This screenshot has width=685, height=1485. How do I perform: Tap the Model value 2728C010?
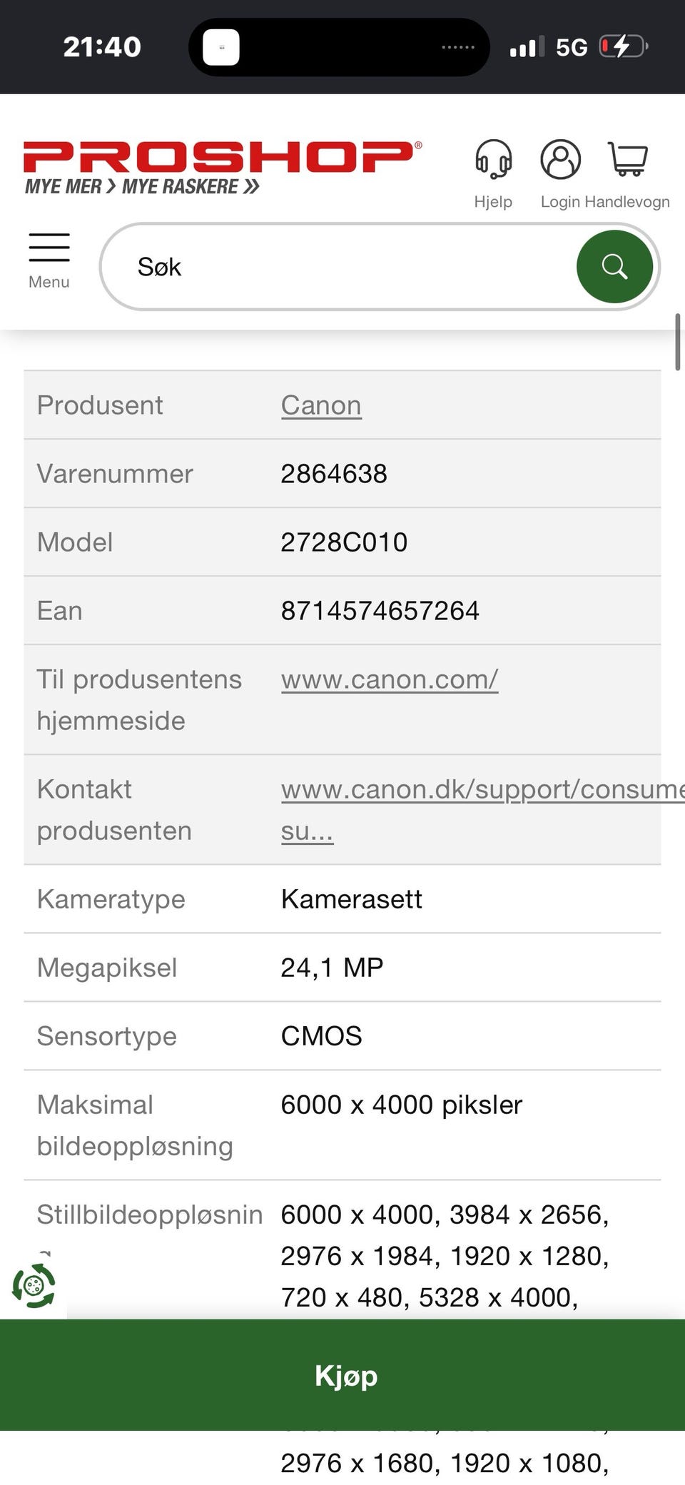(x=344, y=542)
